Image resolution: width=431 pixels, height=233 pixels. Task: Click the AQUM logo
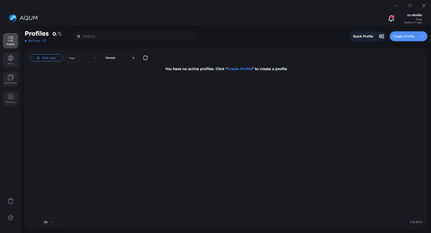coord(23,18)
